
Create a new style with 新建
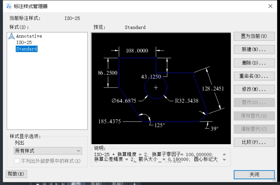point(254,50)
